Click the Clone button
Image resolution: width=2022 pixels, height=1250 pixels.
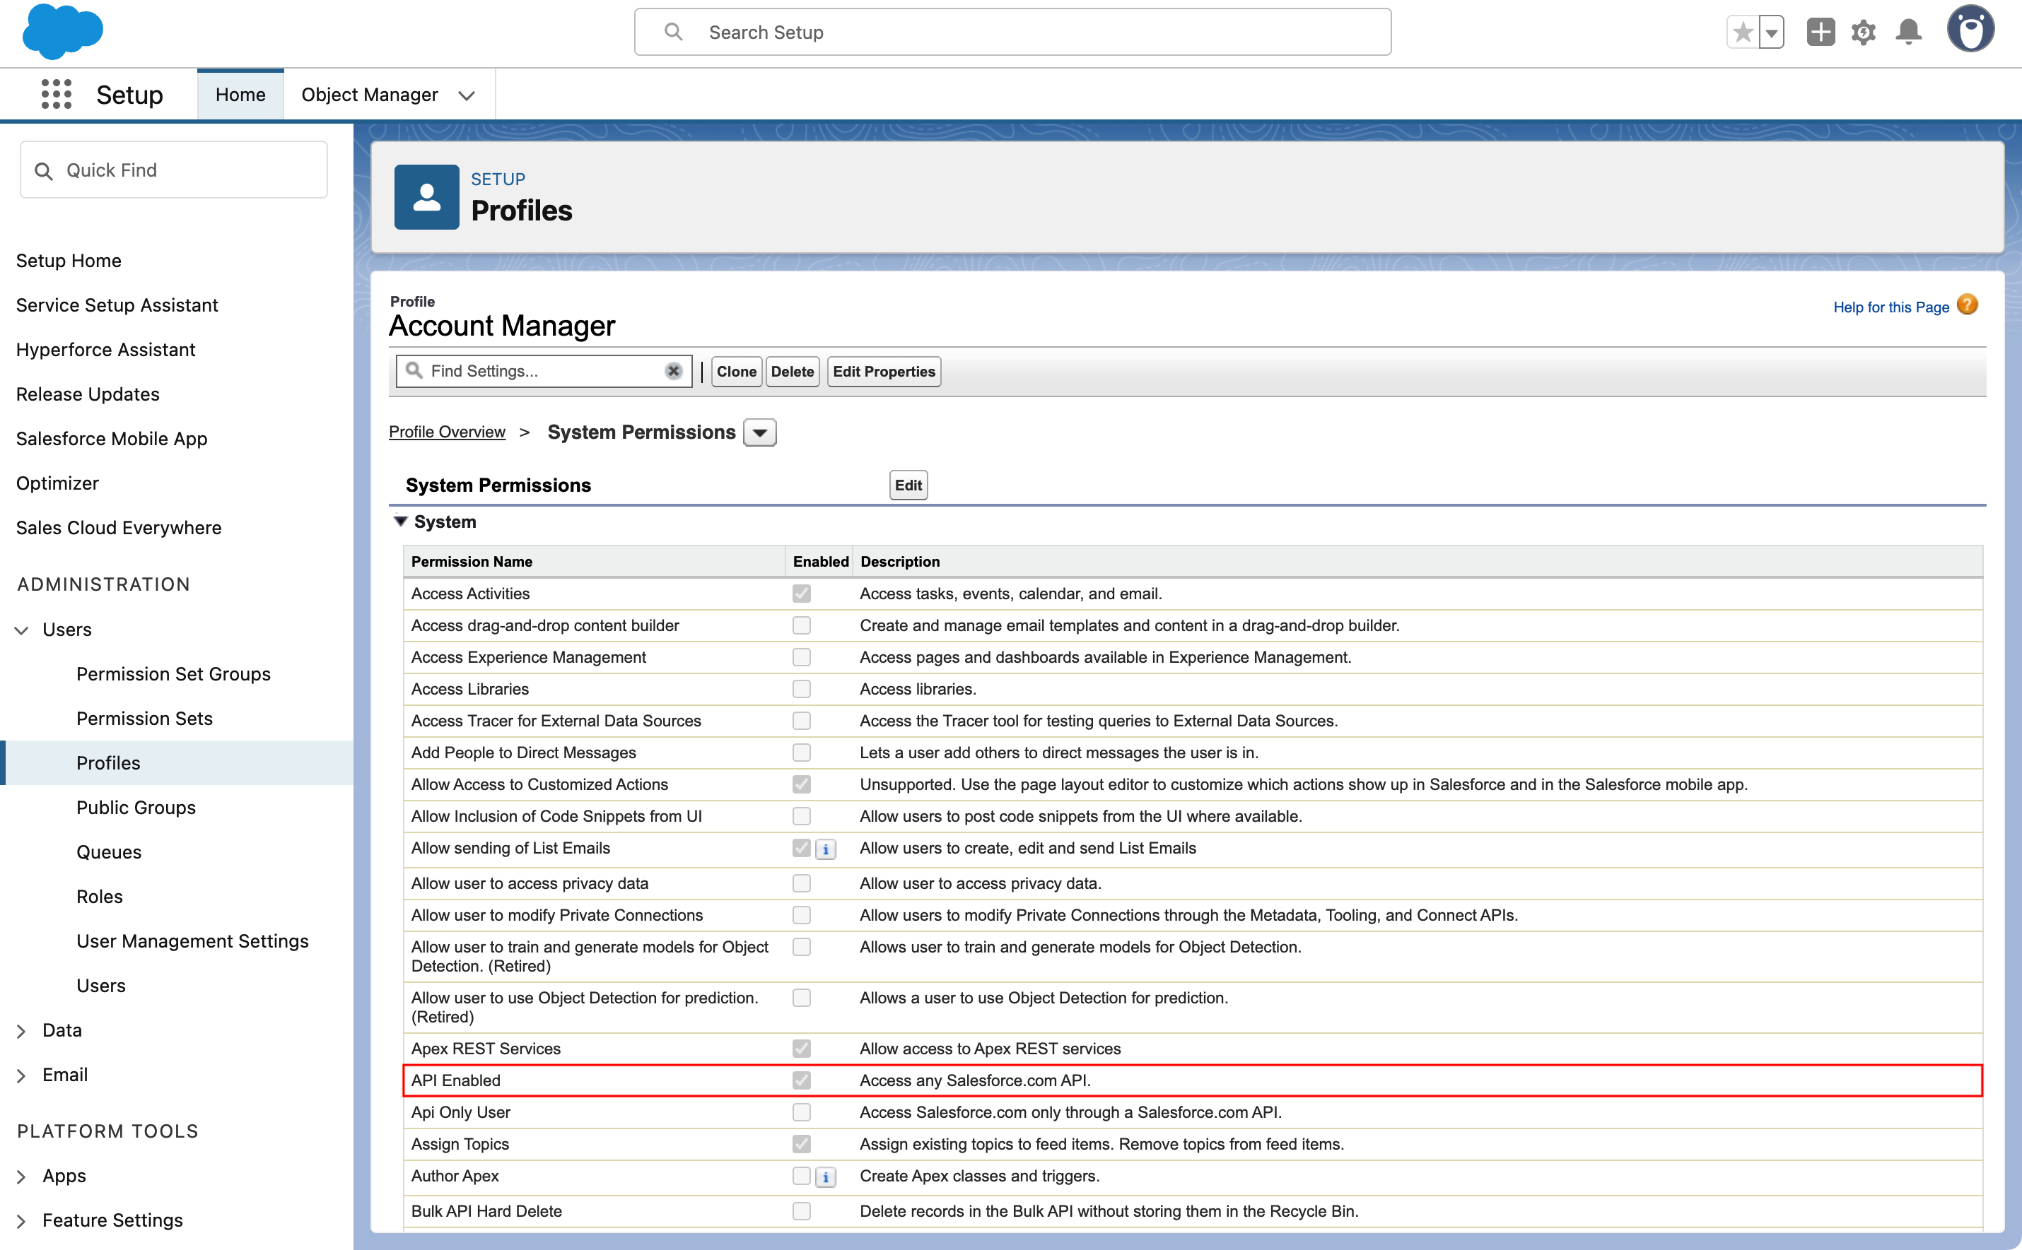click(x=736, y=371)
